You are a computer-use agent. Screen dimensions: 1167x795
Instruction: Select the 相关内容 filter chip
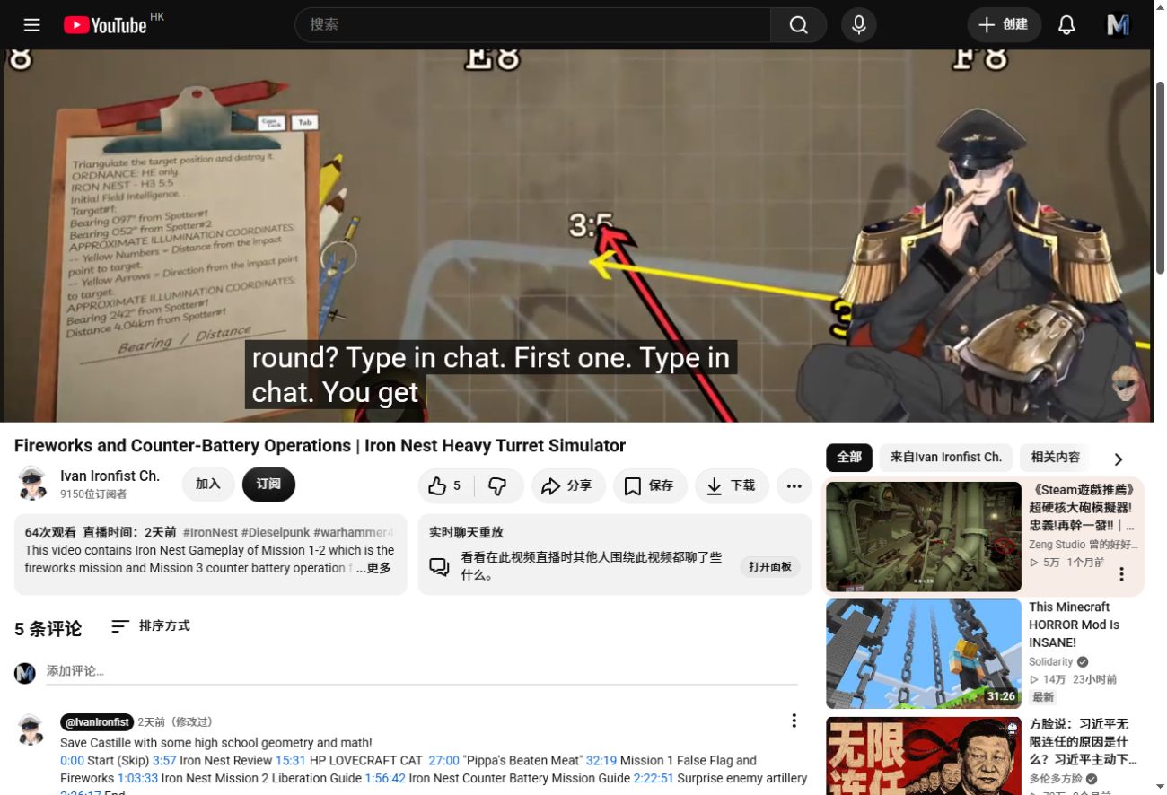coord(1055,457)
